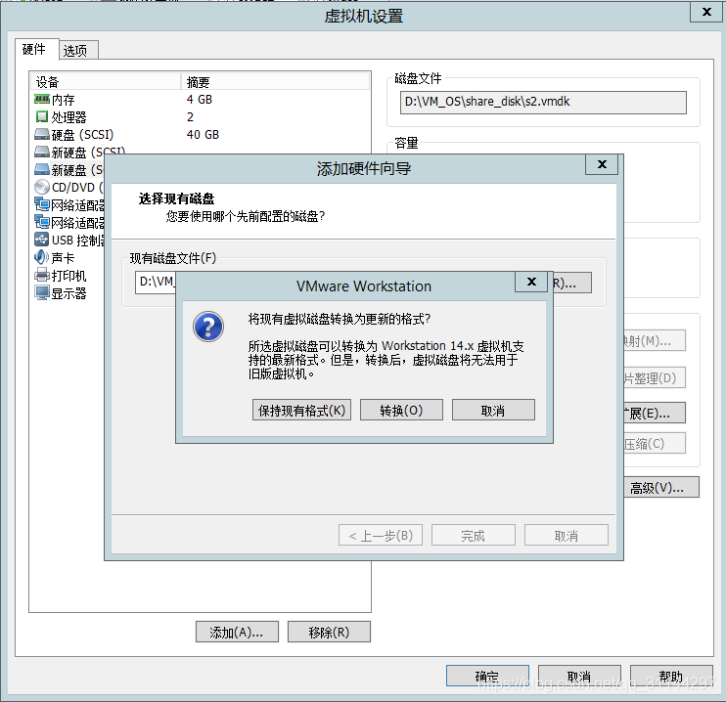Screen dimensions: 726x702
Task: Click the wizard's 取消 button
Action: (x=567, y=536)
